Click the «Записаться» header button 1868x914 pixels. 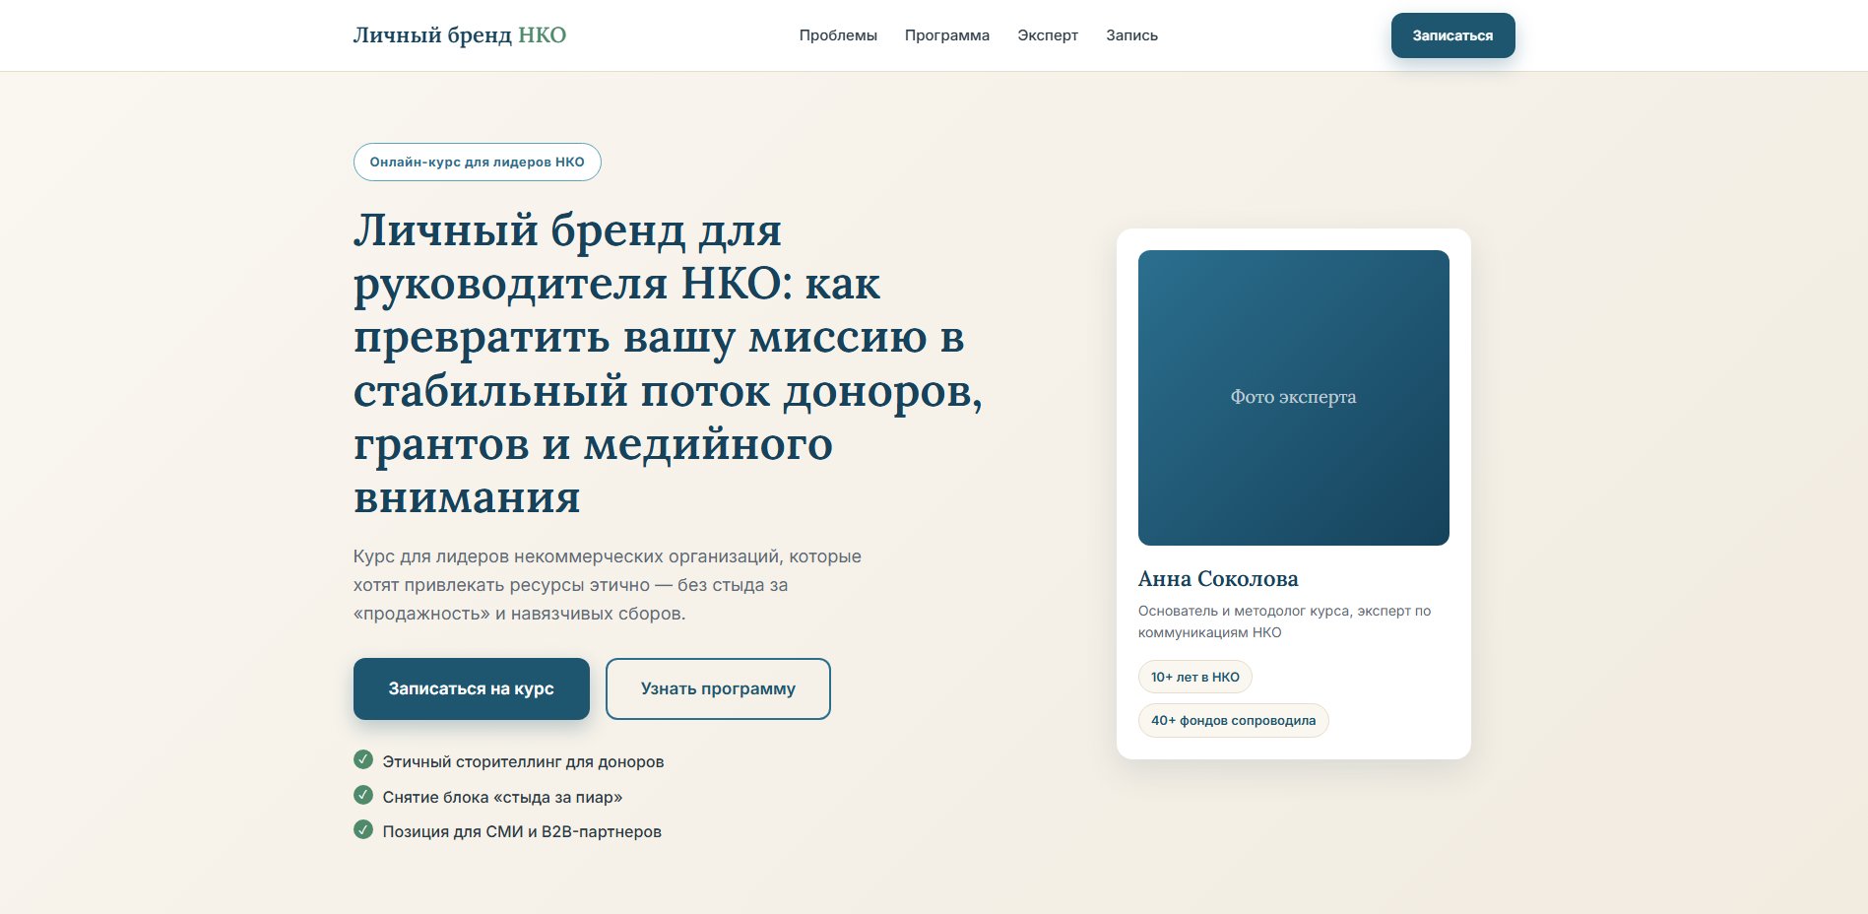tap(1452, 35)
